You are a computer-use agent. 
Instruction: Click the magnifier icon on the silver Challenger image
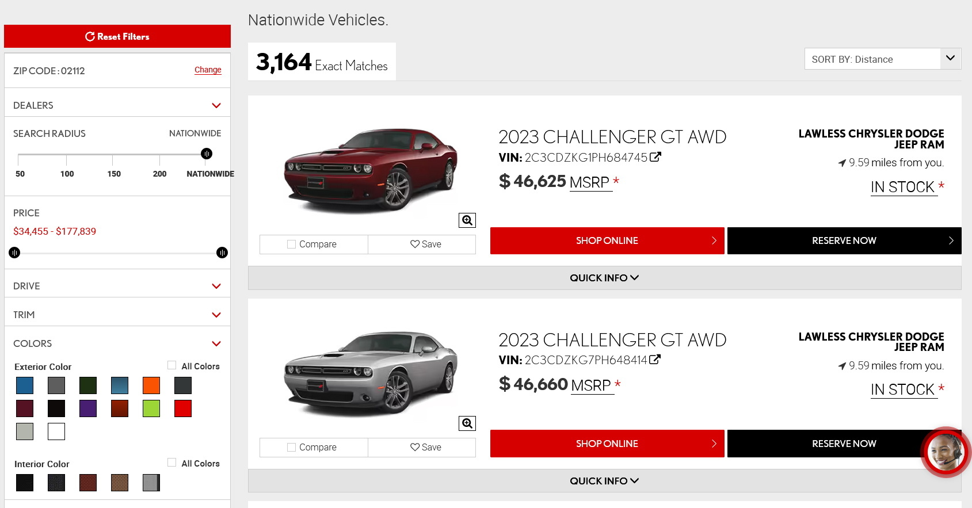click(x=467, y=423)
